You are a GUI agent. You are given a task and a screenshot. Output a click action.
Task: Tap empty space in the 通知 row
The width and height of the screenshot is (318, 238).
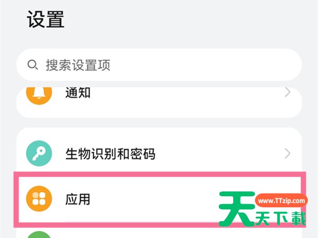tap(185, 95)
